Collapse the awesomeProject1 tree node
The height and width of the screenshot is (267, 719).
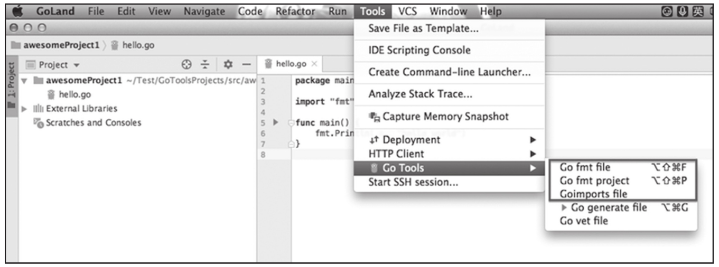pos(24,81)
